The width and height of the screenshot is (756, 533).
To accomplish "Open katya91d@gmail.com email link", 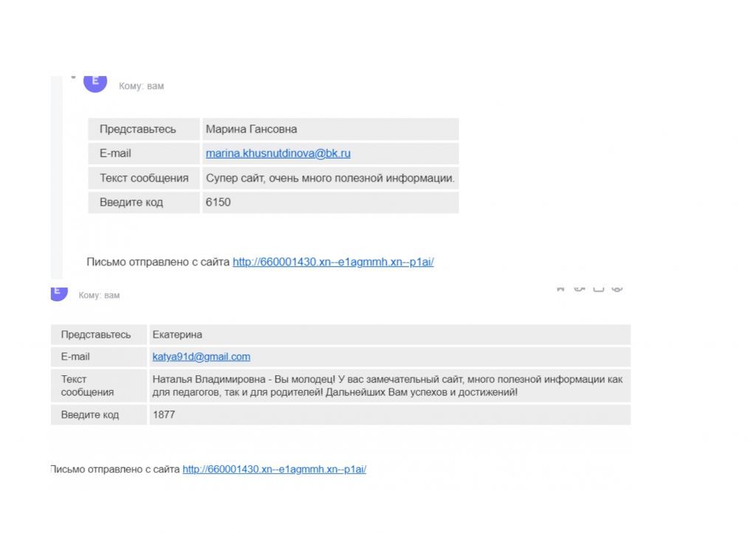I will click(x=201, y=357).
